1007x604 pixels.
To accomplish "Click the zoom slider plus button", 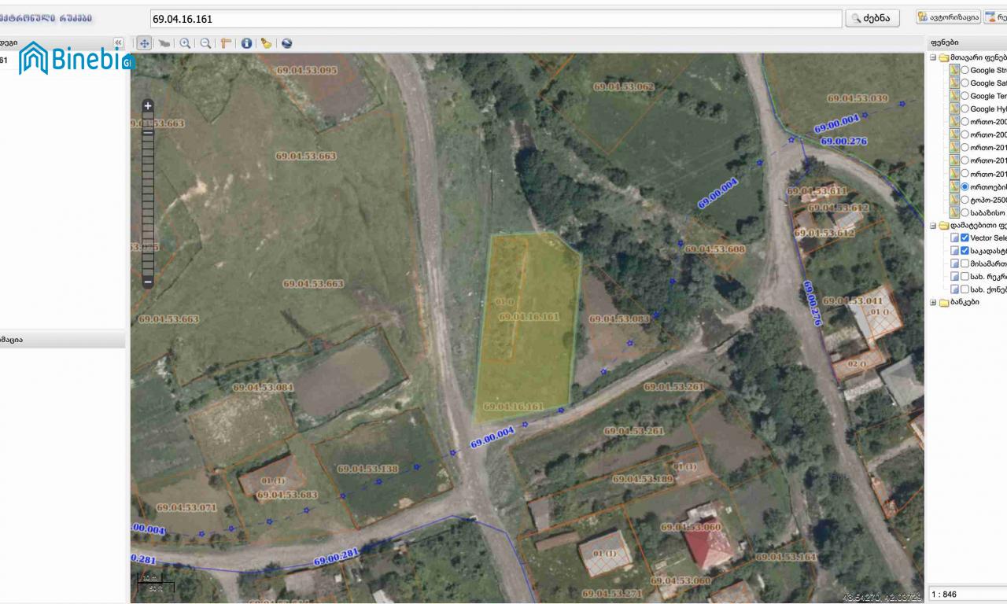I will [x=148, y=105].
